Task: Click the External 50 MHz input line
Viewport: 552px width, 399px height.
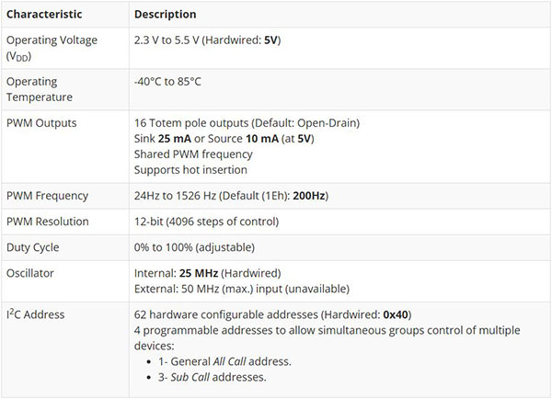Action: pyautogui.click(x=241, y=289)
